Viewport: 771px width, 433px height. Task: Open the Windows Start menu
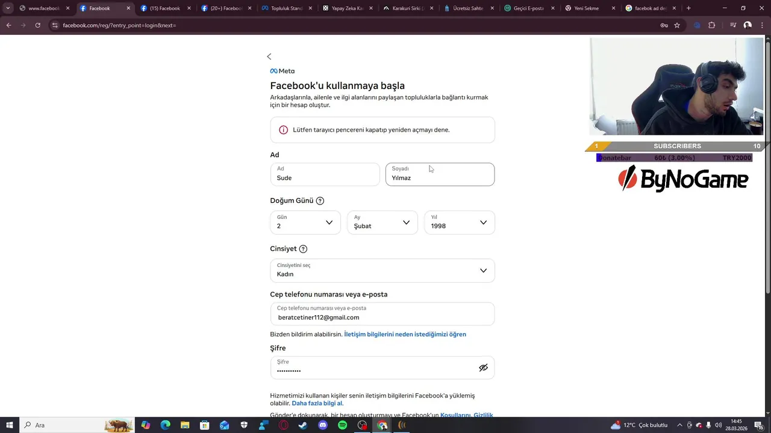[10, 425]
